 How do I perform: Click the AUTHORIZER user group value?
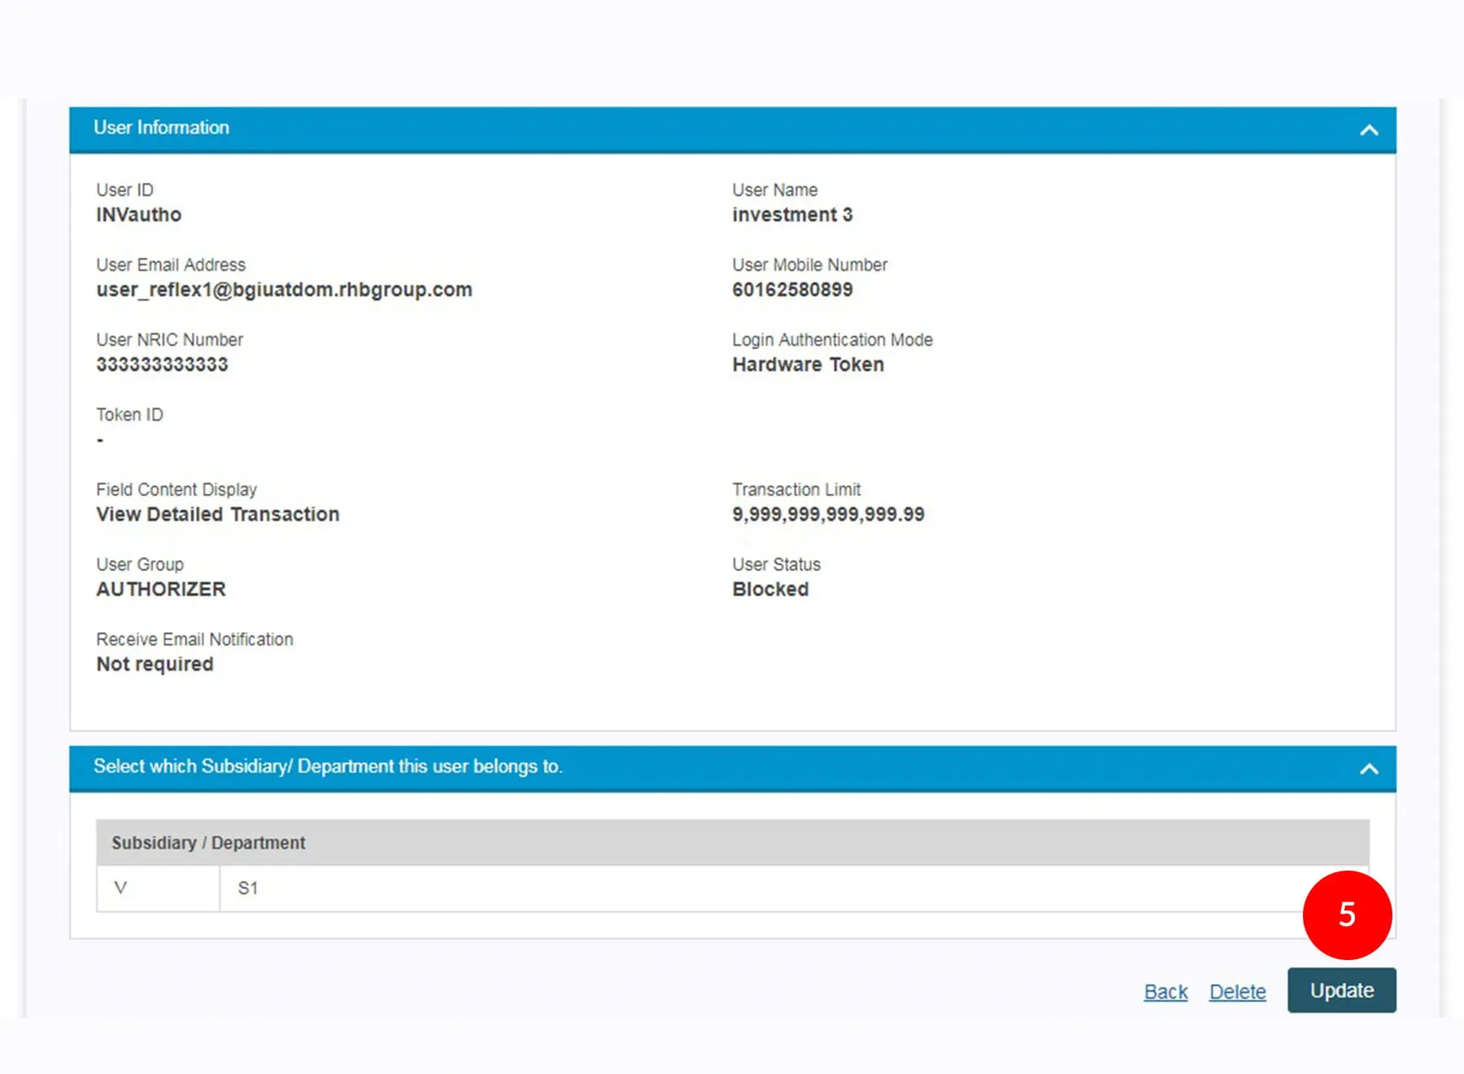(x=161, y=589)
